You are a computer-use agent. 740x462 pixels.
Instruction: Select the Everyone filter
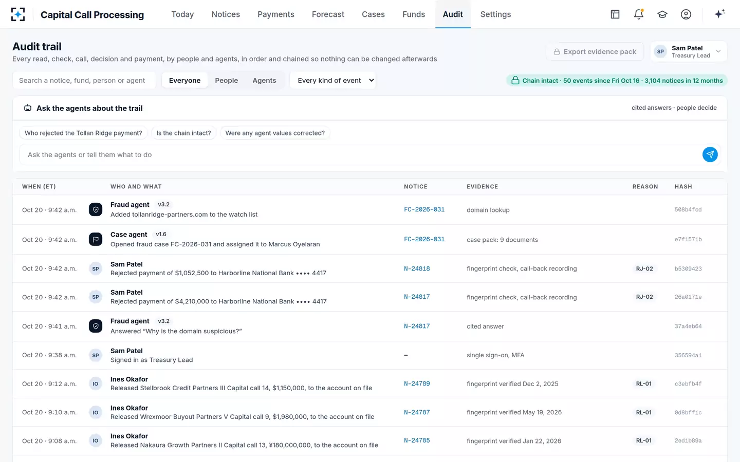[x=185, y=81]
